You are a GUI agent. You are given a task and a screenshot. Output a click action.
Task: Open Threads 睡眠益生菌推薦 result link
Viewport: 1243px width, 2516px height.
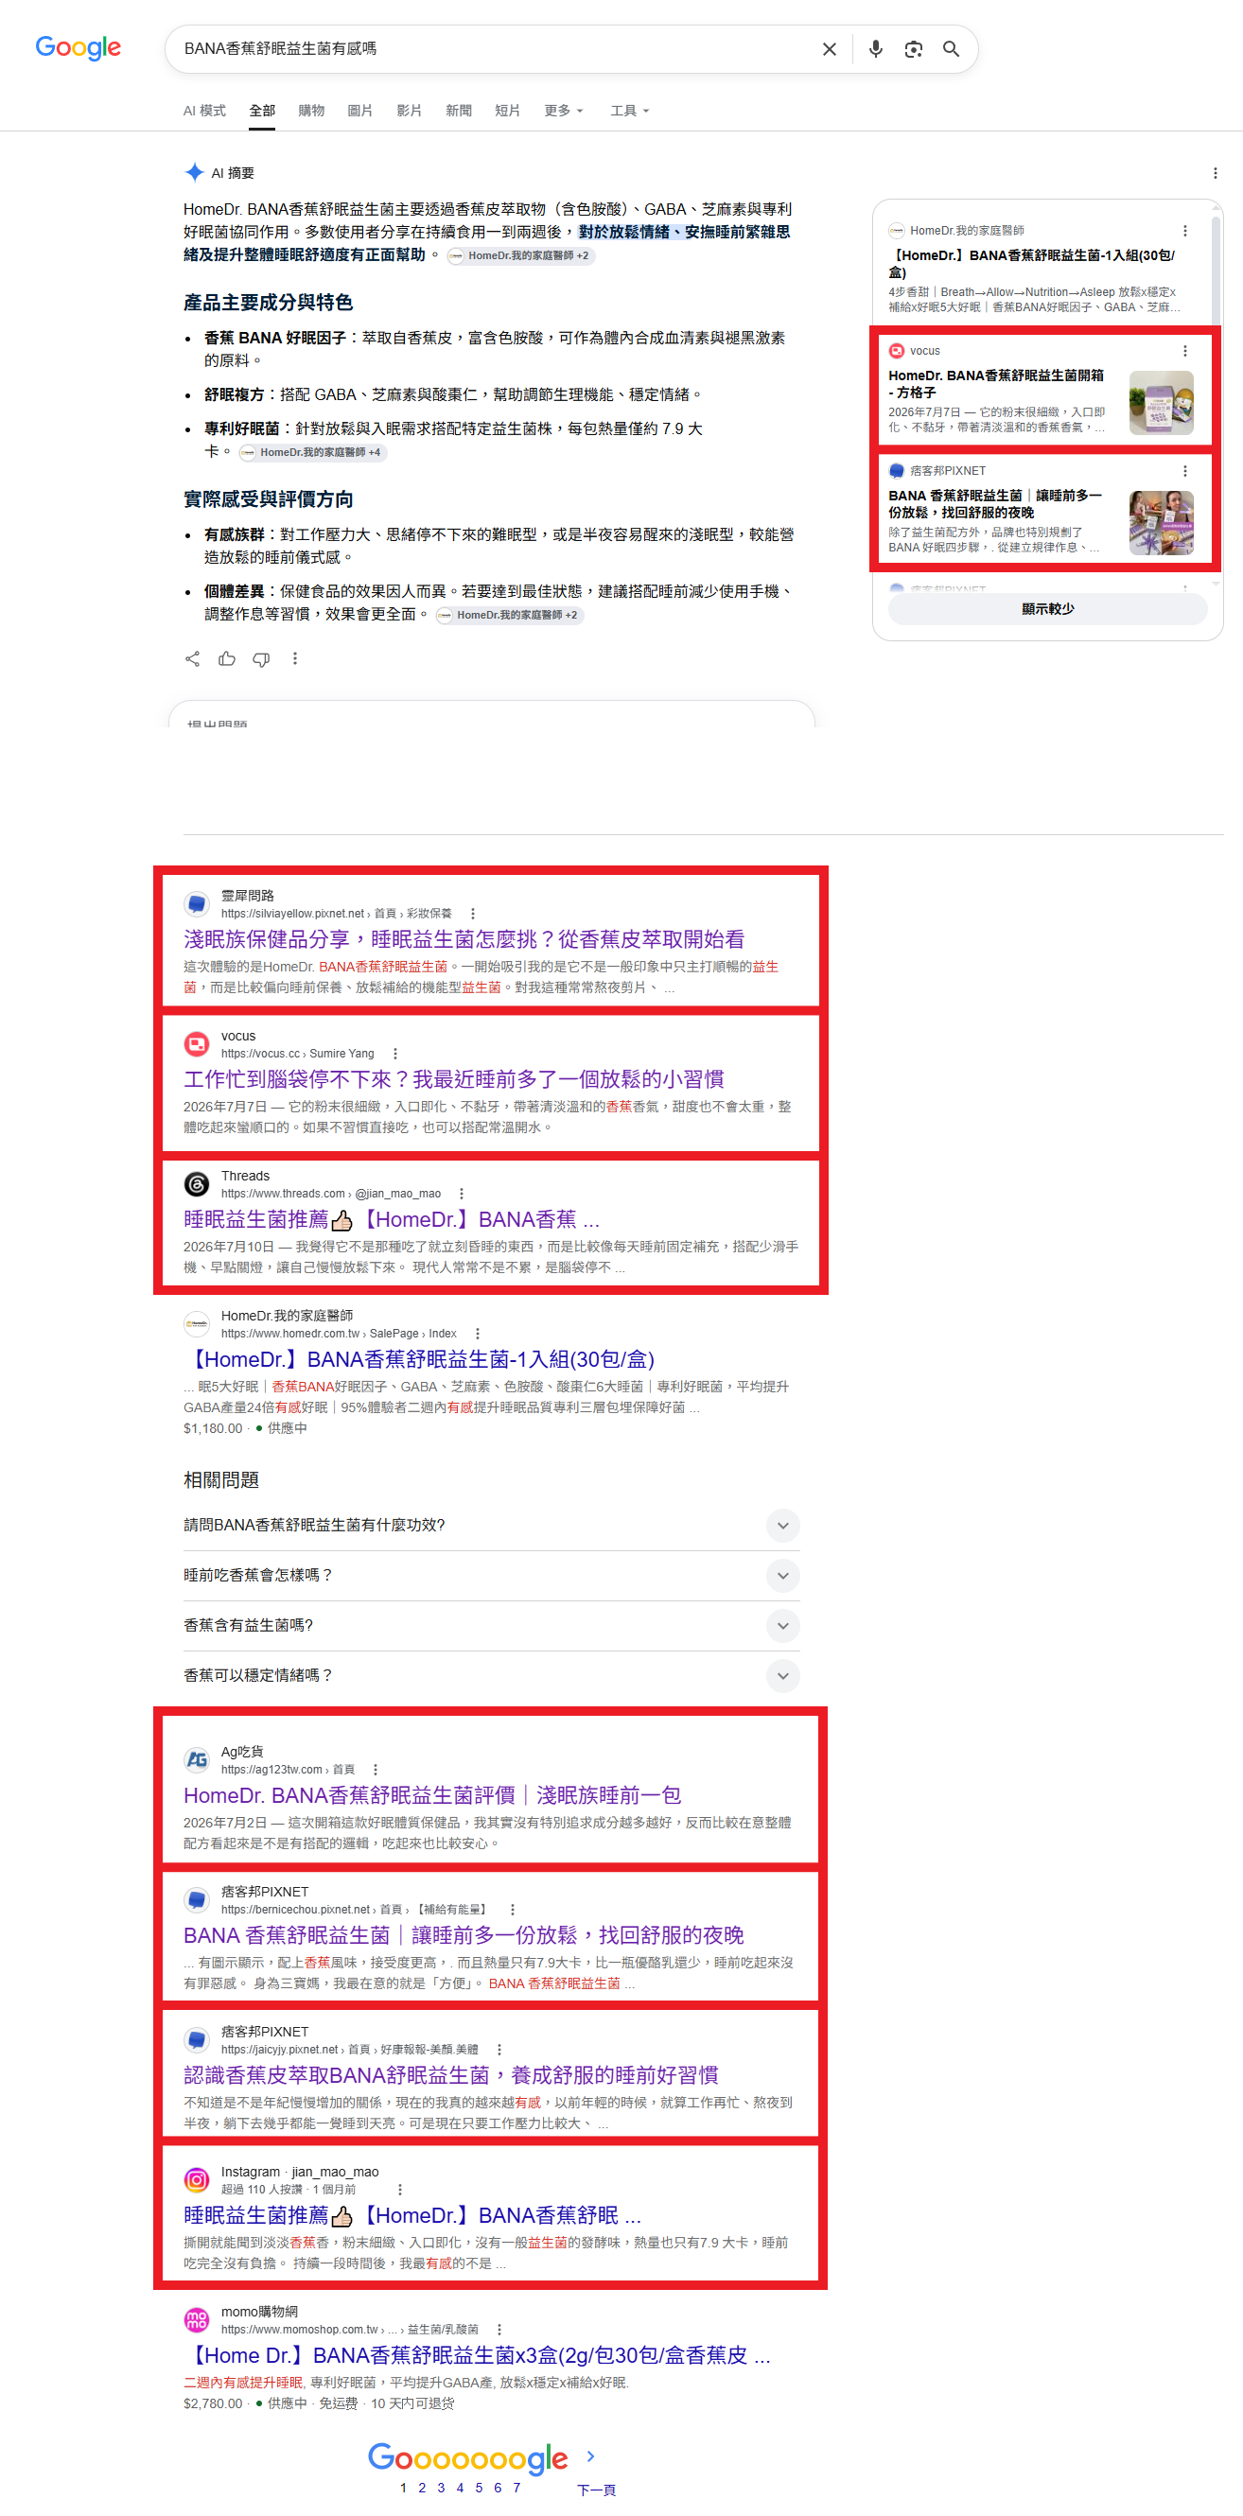pyautogui.click(x=392, y=1220)
